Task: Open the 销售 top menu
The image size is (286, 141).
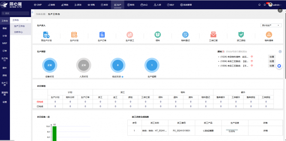Action: (51, 5)
